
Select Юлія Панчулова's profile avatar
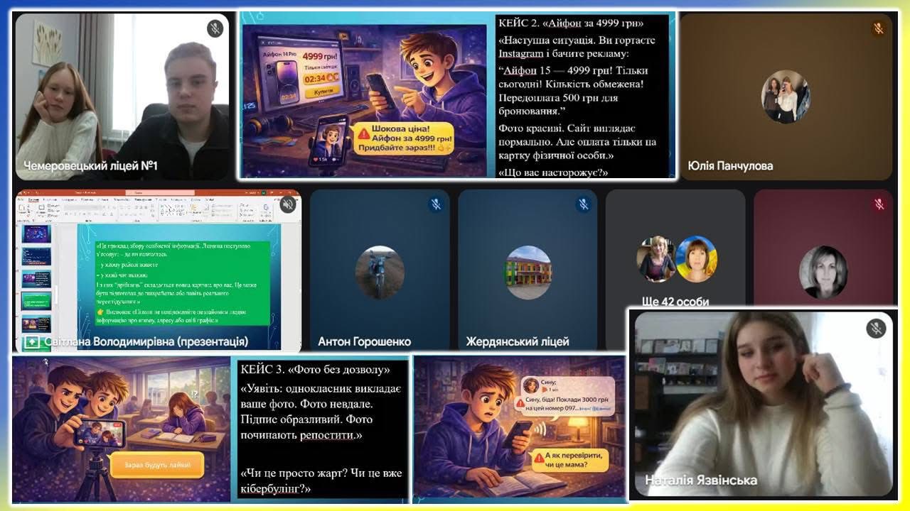(786, 96)
